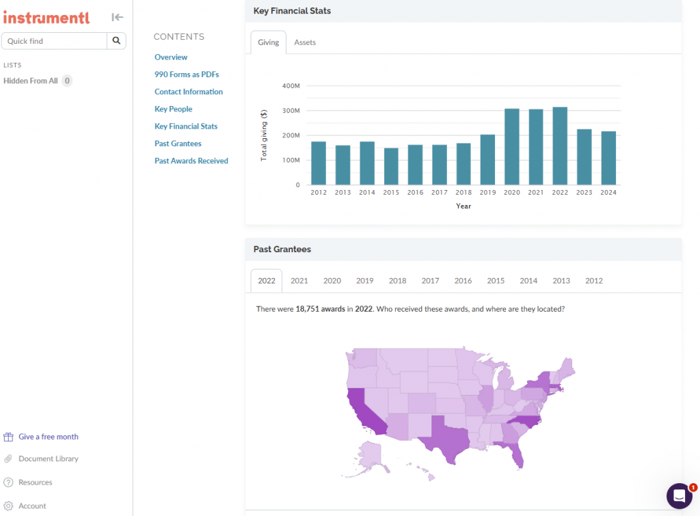Click the 2022 bar in giving chart
Image resolution: width=700 pixels, height=516 pixels.
coord(560,146)
